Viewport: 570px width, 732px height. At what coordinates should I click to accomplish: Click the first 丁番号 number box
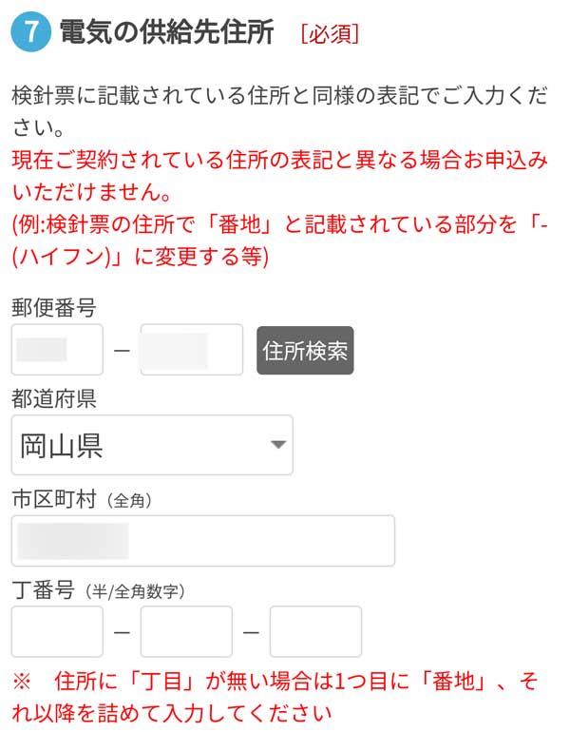click(57, 632)
